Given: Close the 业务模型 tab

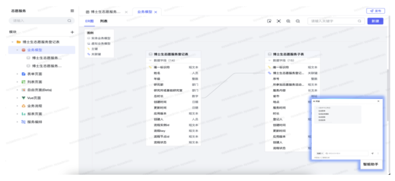Looking at the screenshot, I should tap(156, 12).
